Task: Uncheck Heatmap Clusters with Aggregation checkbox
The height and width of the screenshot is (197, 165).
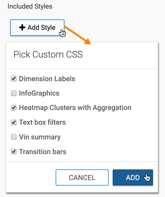Action: [x=14, y=108]
